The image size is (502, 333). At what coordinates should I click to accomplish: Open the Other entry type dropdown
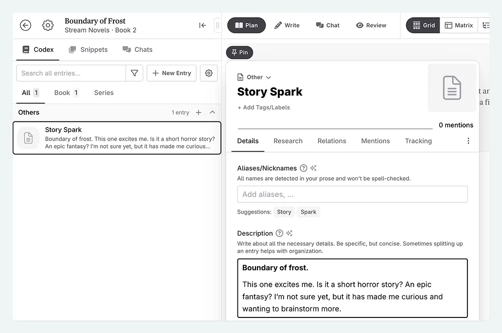(255, 77)
